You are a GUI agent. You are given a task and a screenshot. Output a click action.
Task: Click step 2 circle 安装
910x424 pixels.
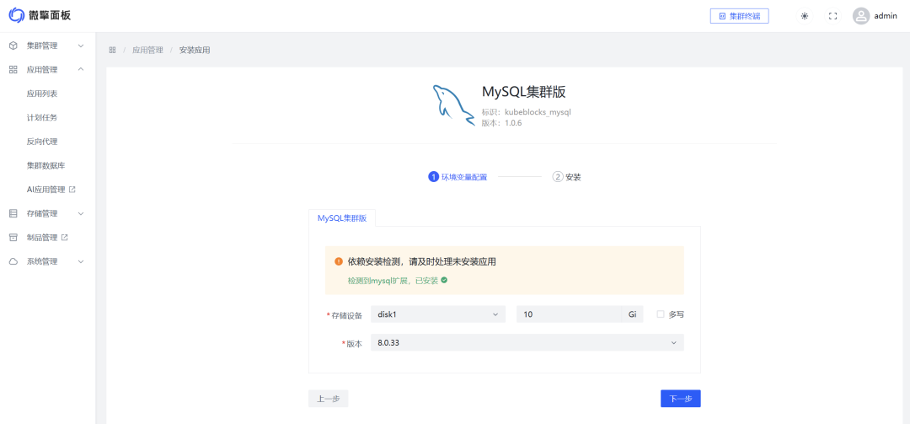tap(558, 176)
